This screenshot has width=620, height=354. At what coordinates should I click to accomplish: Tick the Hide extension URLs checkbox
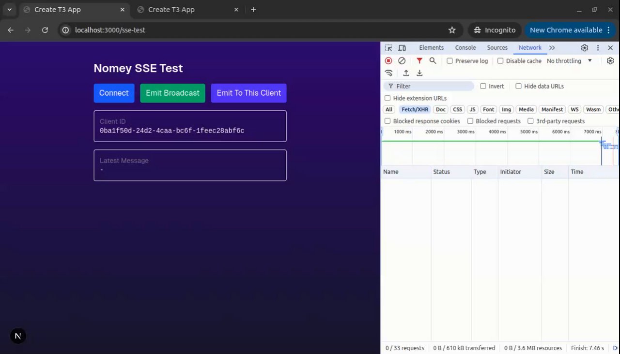[x=387, y=98]
